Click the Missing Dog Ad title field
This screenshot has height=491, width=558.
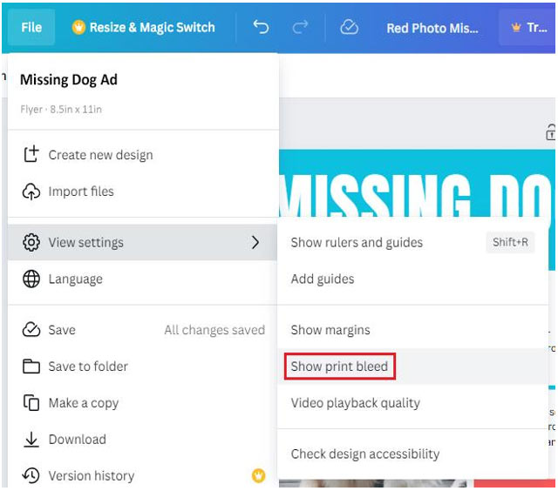click(69, 80)
